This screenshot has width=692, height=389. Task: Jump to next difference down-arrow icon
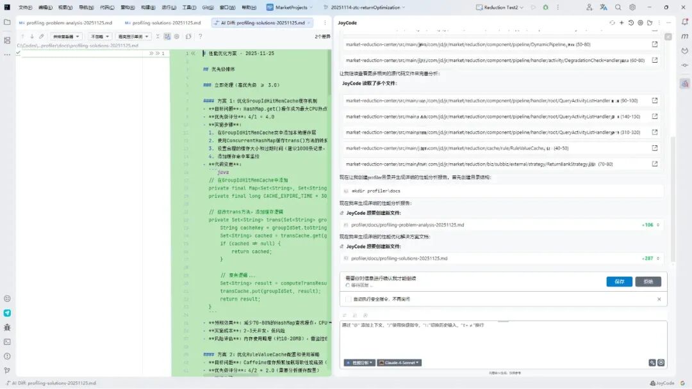(x=32, y=36)
